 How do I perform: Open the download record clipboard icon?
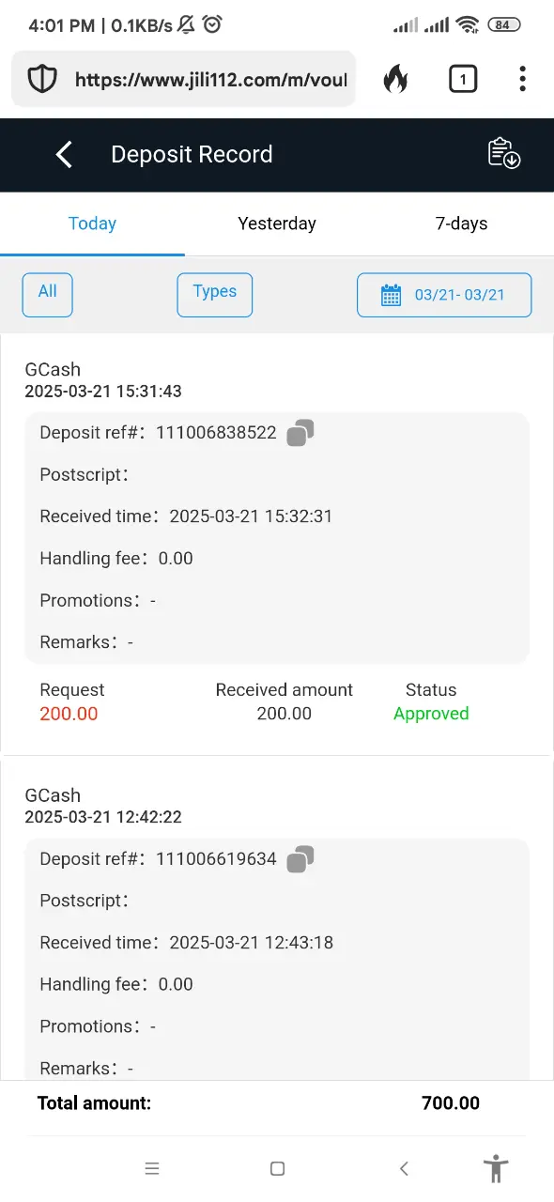point(504,153)
